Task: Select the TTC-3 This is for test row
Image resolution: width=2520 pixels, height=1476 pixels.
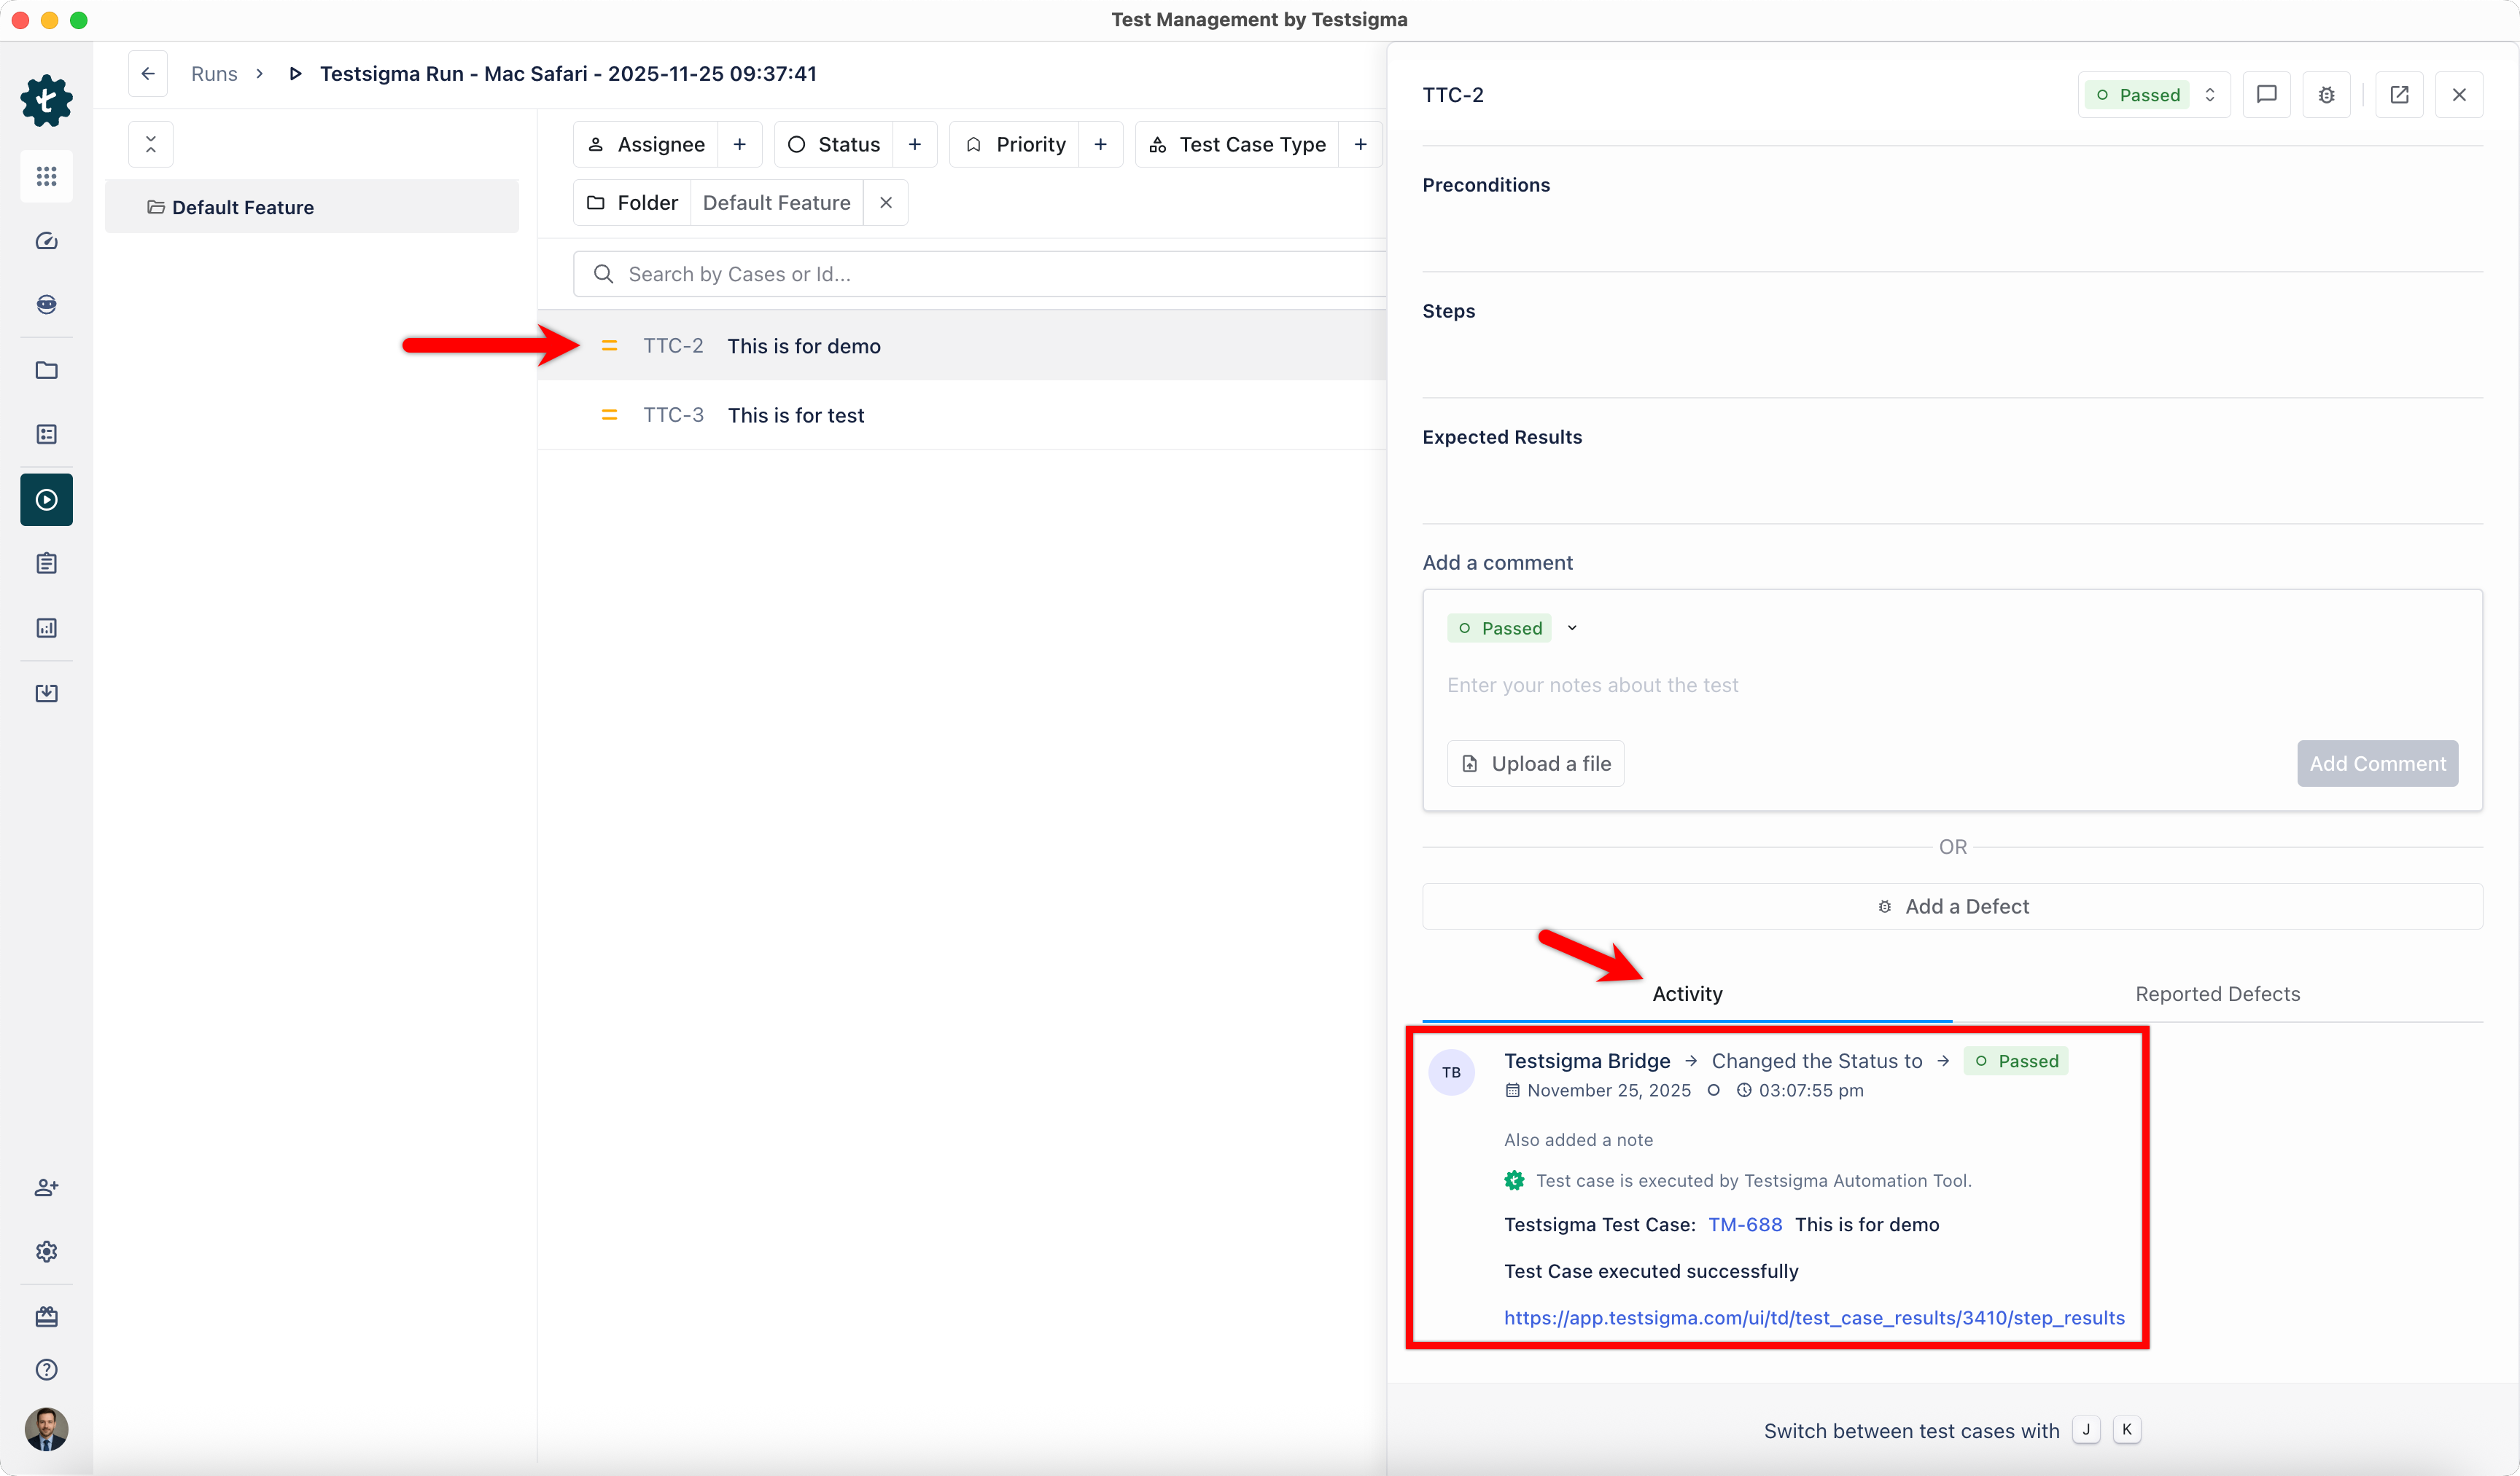Action: [795, 415]
